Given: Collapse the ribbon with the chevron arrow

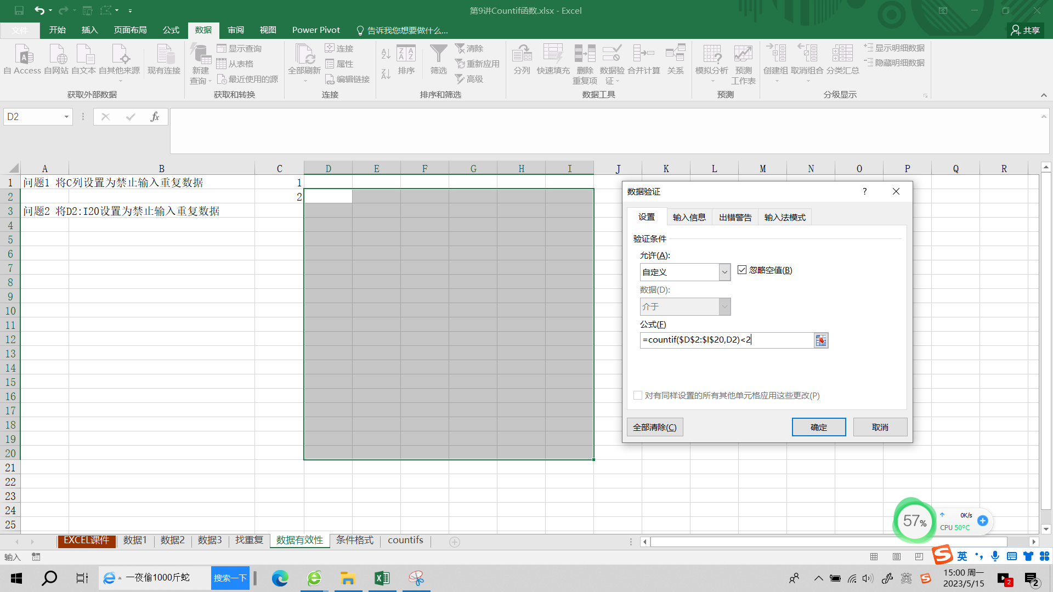Looking at the screenshot, I should pyautogui.click(x=1044, y=95).
